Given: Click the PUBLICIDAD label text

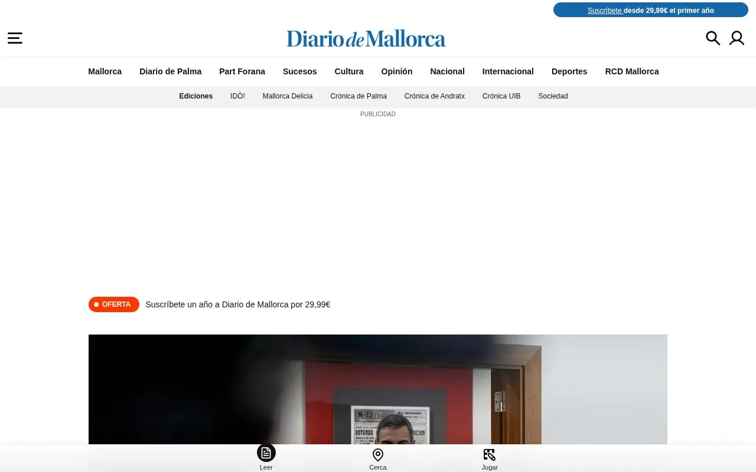Looking at the screenshot, I should [378, 114].
